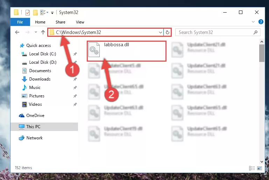Screen dimensions: 269x180
Task: Click the Music note icon
Action: [x=24, y=88]
